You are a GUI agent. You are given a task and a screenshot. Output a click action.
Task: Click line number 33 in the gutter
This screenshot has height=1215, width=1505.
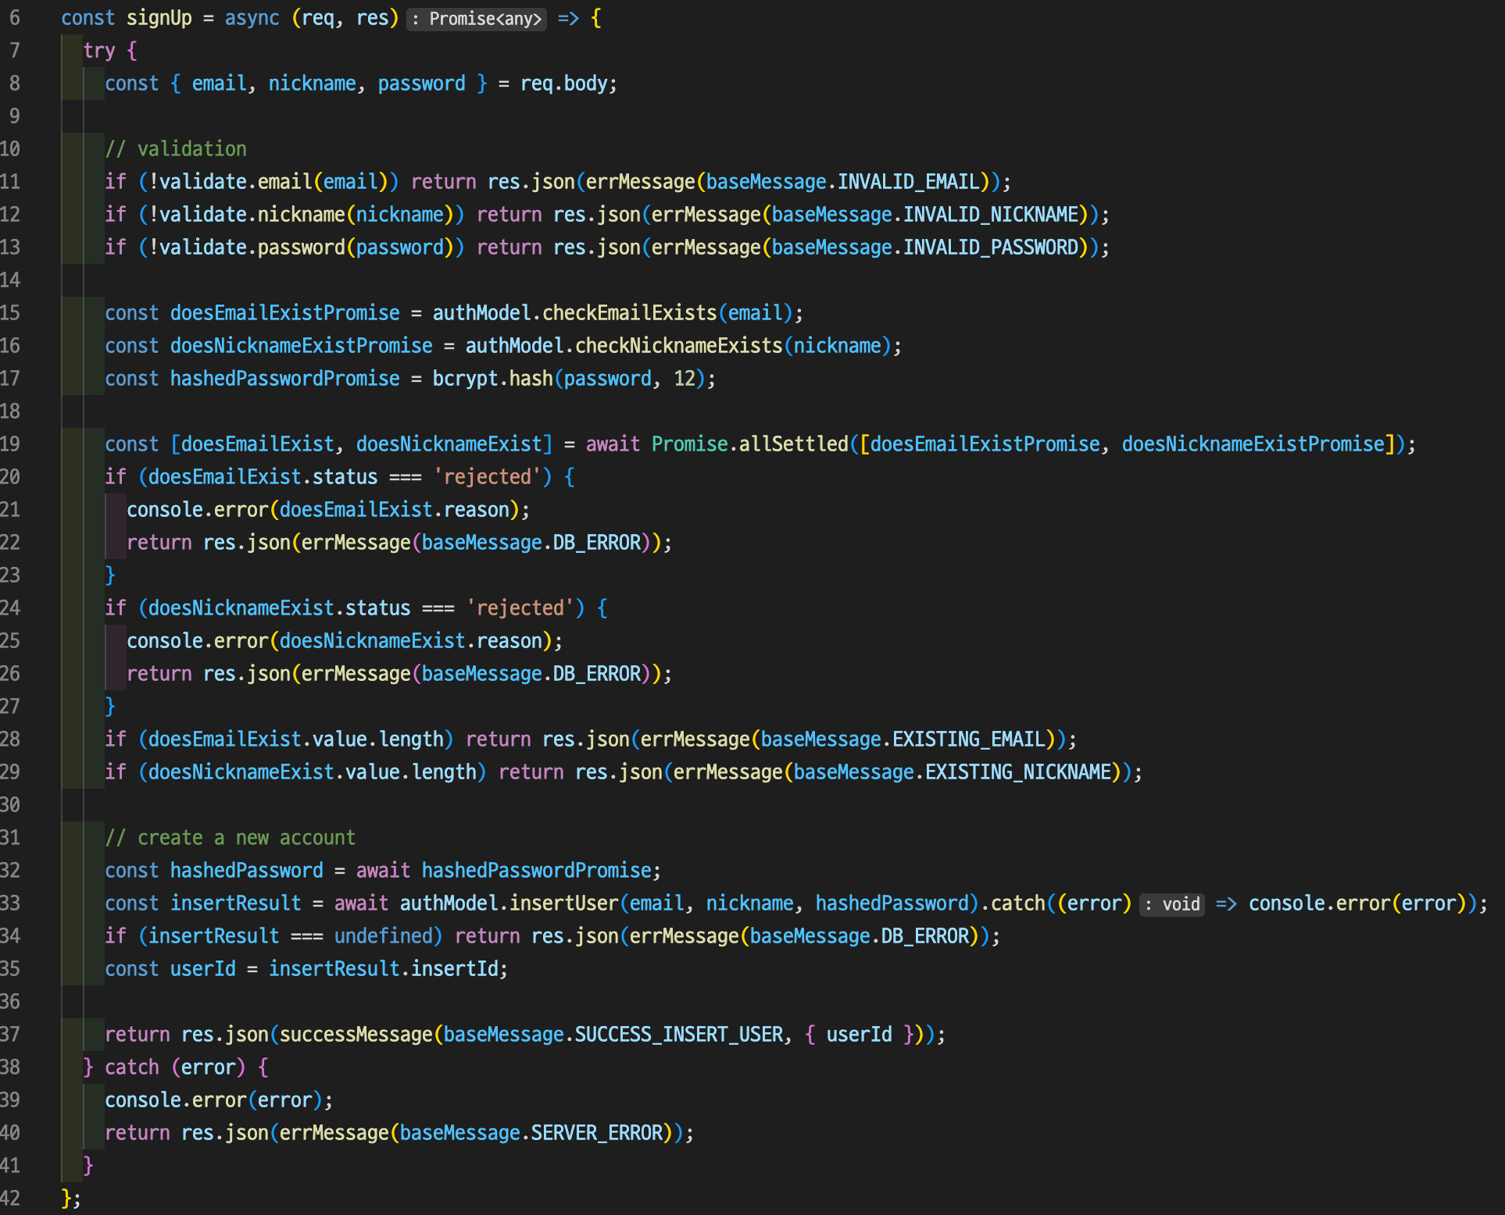point(11,903)
